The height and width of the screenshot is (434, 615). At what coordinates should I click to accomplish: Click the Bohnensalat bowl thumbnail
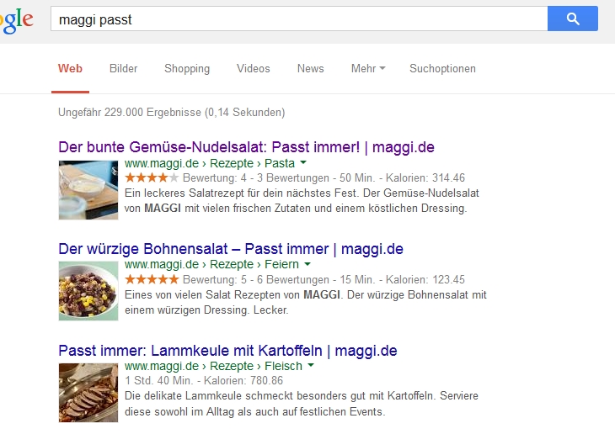[x=88, y=291]
